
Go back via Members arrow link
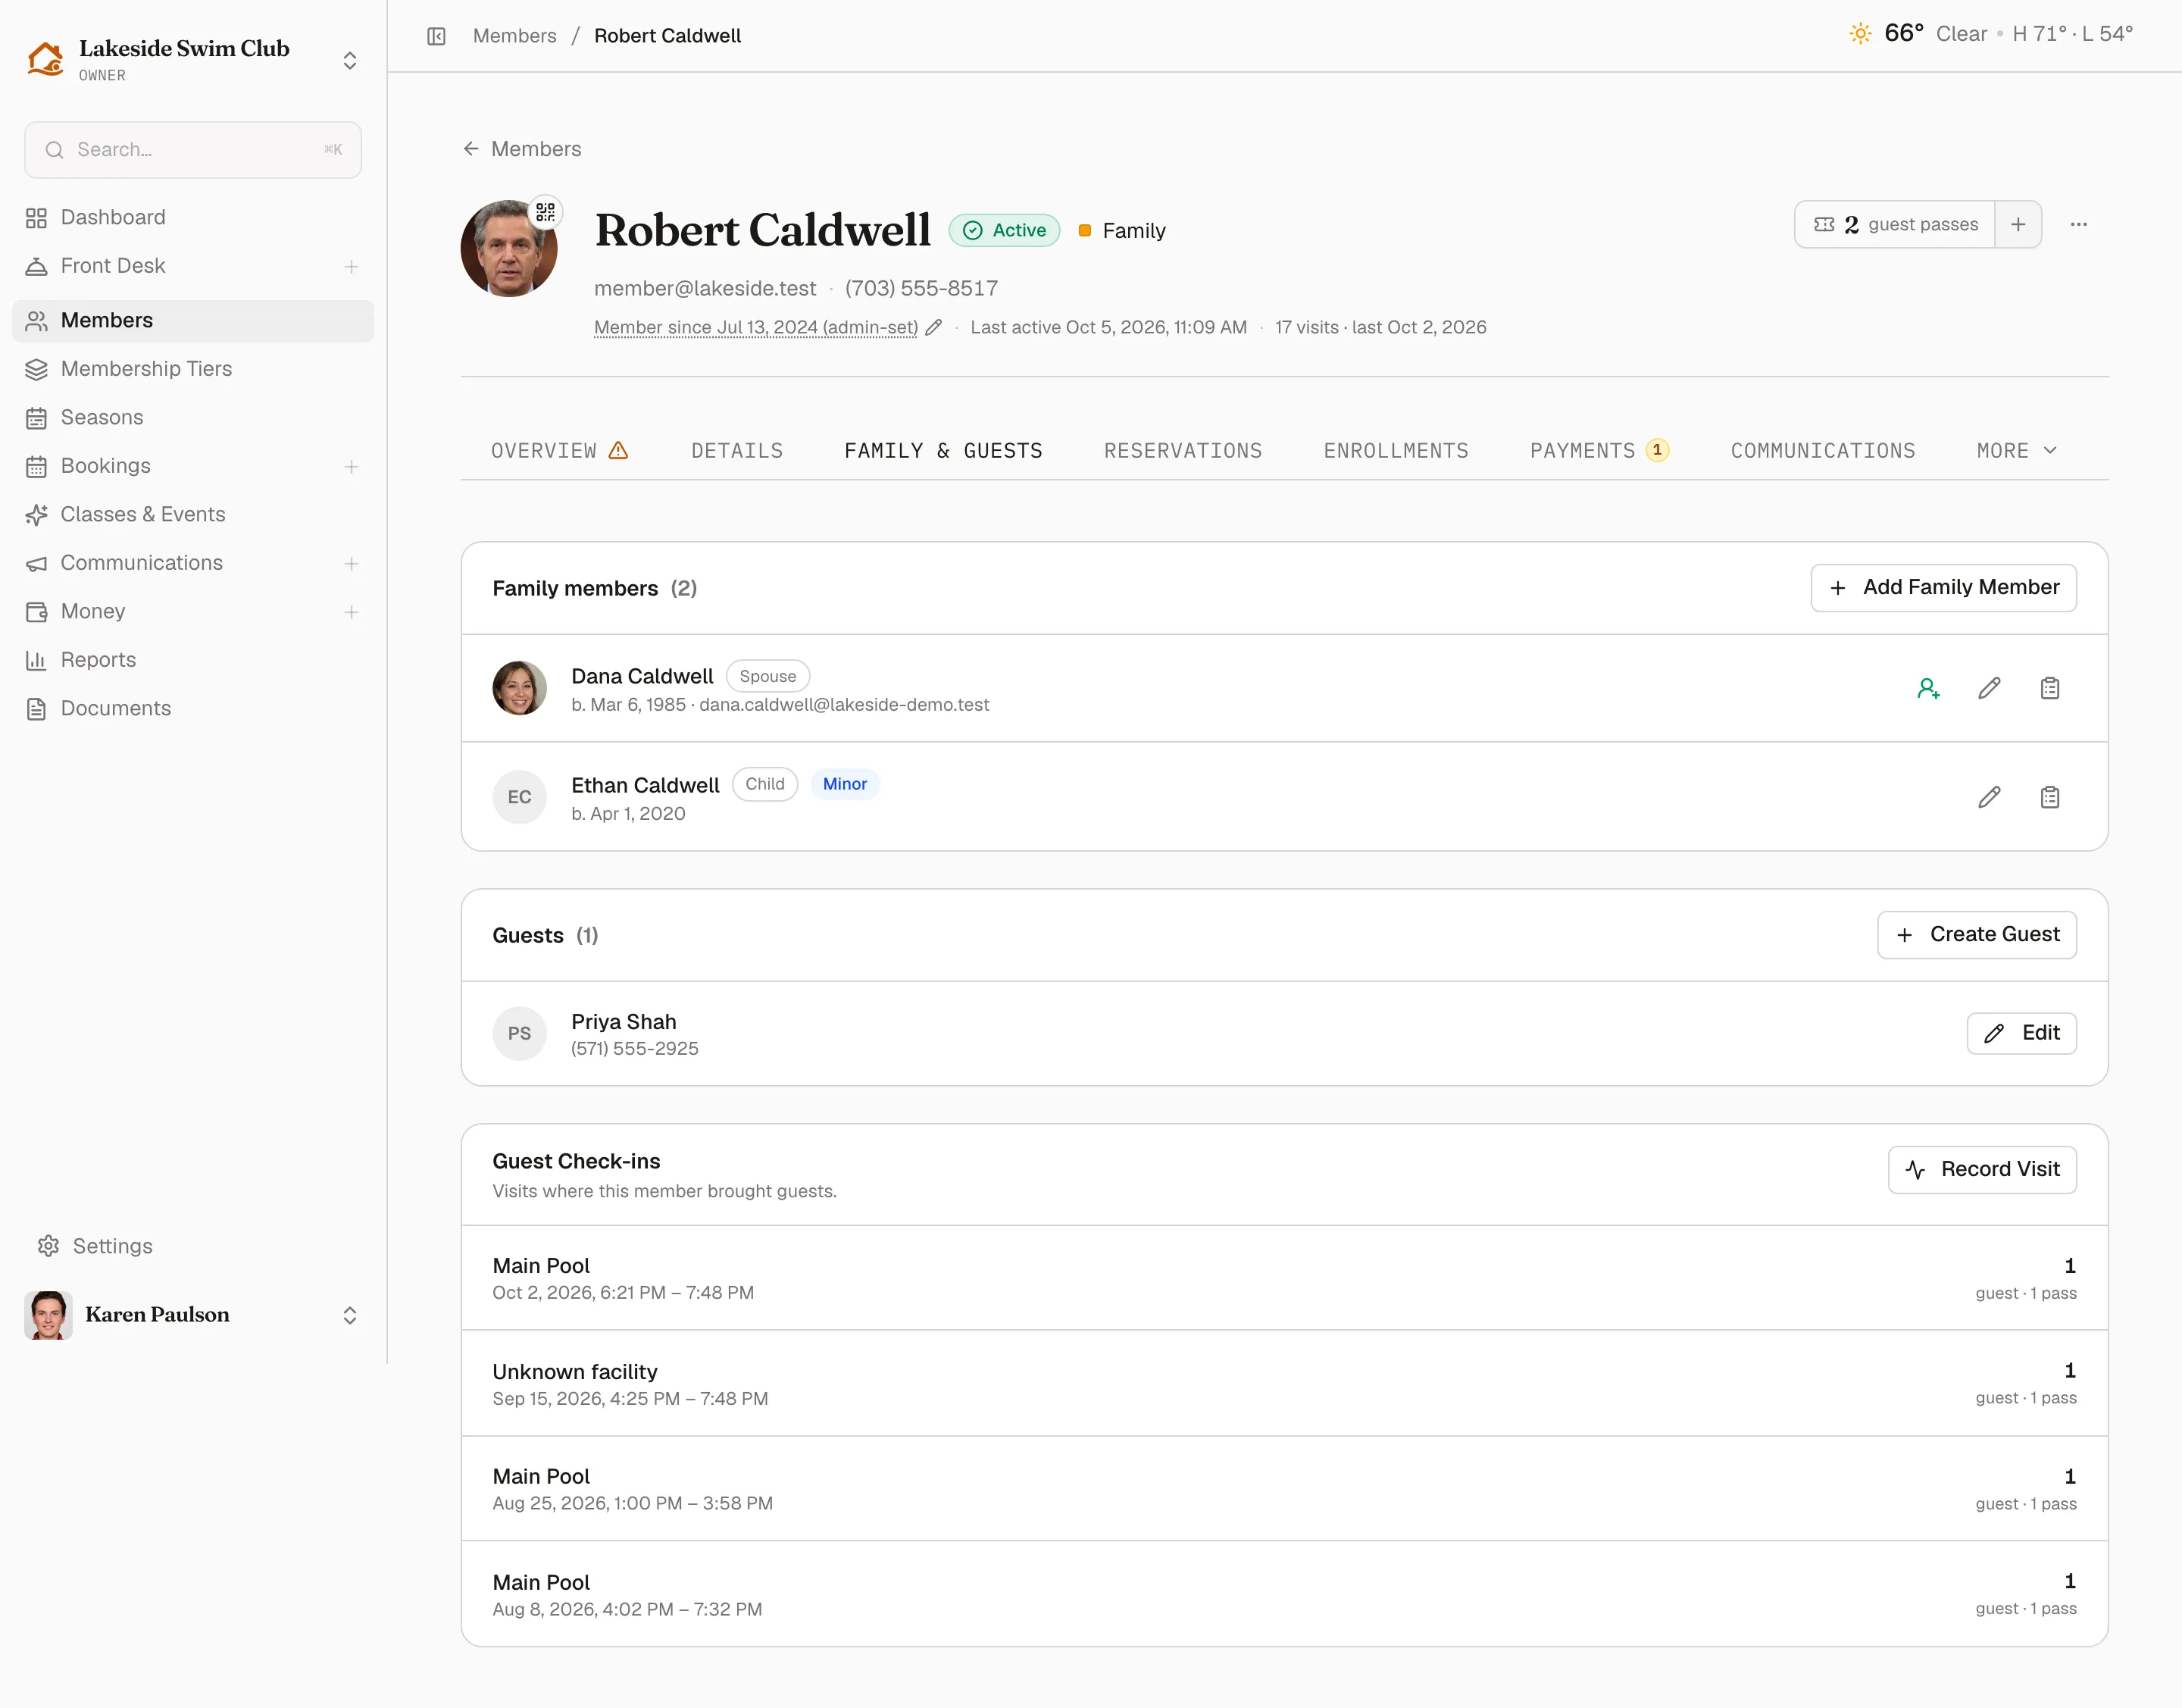point(521,149)
